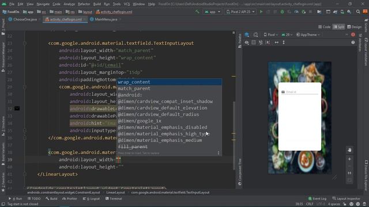Choose @dimen/cardview_default_radius suggestion
Screen dimensions: 369x207
[x=169, y=114]
